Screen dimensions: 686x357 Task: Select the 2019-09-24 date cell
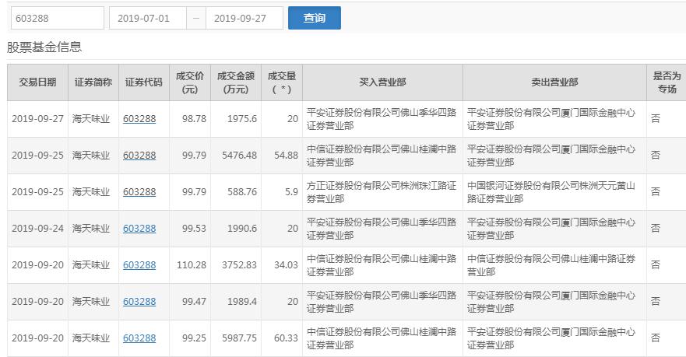tap(37, 229)
